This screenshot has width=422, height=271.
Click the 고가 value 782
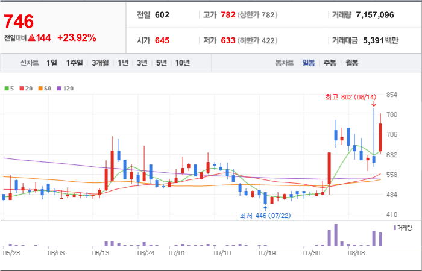tap(228, 15)
